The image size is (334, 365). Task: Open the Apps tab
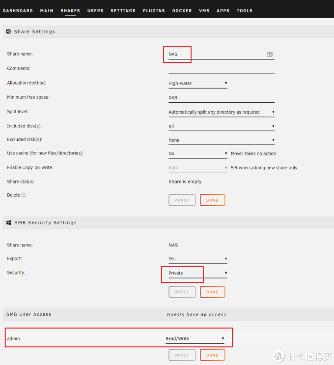(223, 11)
